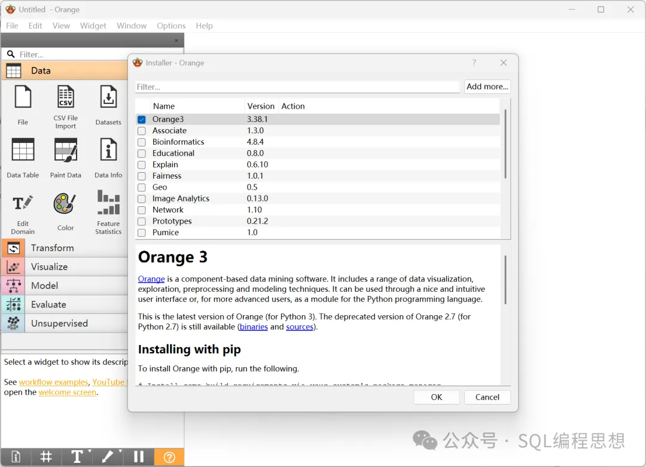
Task: Click the Add more... button
Action: point(487,87)
